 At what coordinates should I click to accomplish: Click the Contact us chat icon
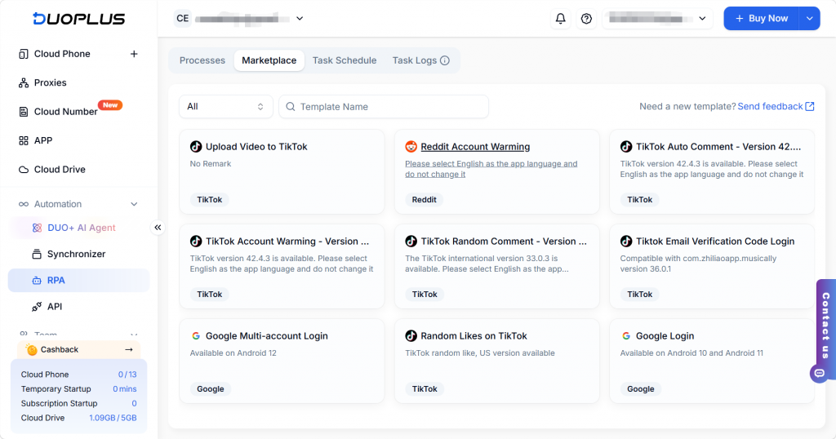[819, 373]
